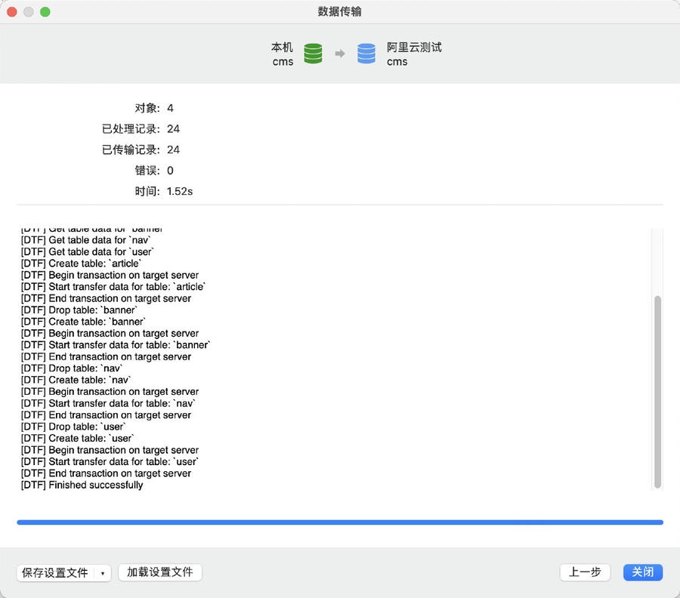Image resolution: width=680 pixels, height=598 pixels.
Task: Select the 'Finished successfully' log line
Action: (82, 485)
